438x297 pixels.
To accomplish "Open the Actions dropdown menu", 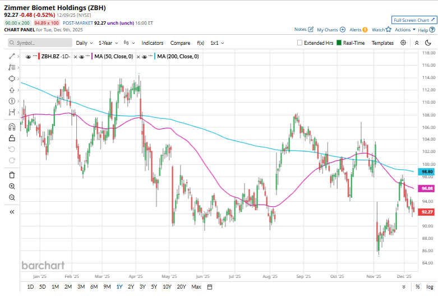I will click(405, 30).
